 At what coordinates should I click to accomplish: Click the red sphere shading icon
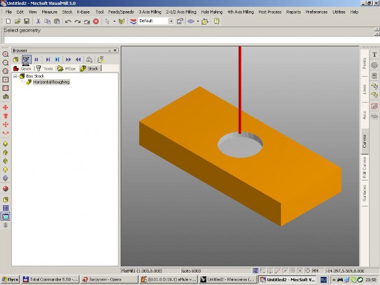pos(6,189)
